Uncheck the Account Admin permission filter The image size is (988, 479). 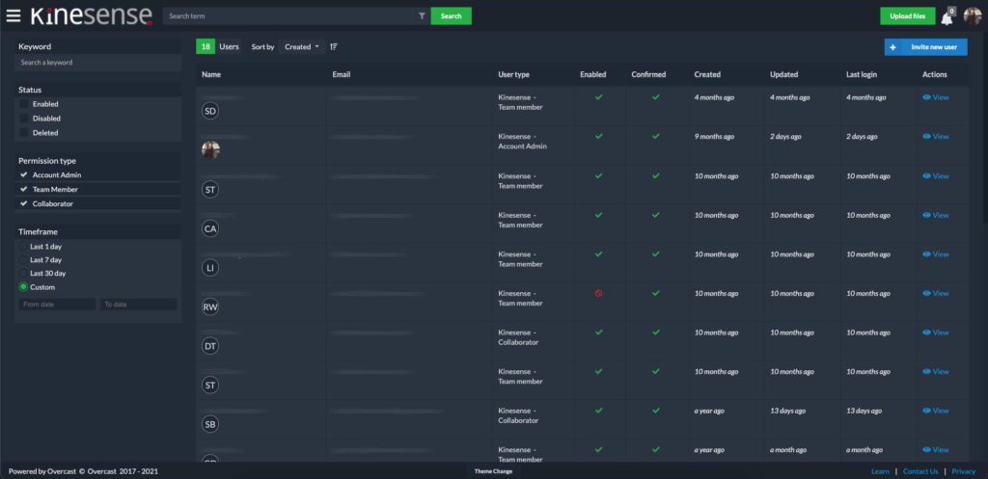[x=24, y=175]
